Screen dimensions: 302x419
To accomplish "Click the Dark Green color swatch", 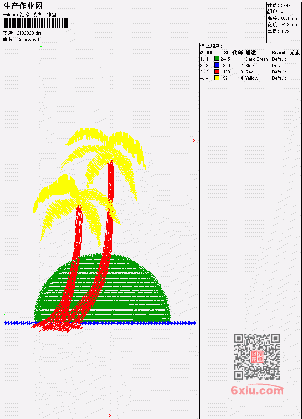I will click(217, 59).
